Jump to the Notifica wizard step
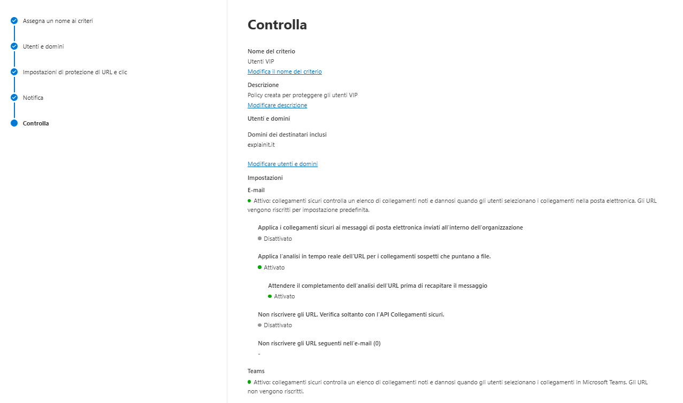Viewport: 683px width, 403px height. point(33,98)
